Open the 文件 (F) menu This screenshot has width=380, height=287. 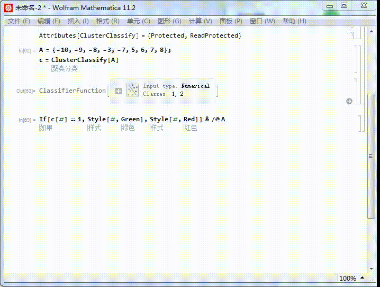tap(19, 21)
